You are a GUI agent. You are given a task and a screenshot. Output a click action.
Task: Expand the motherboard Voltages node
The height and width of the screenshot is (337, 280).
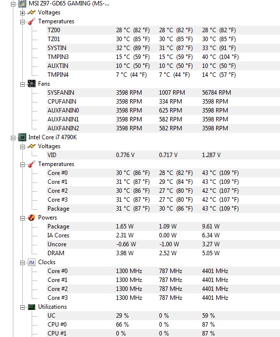(x=22, y=13)
